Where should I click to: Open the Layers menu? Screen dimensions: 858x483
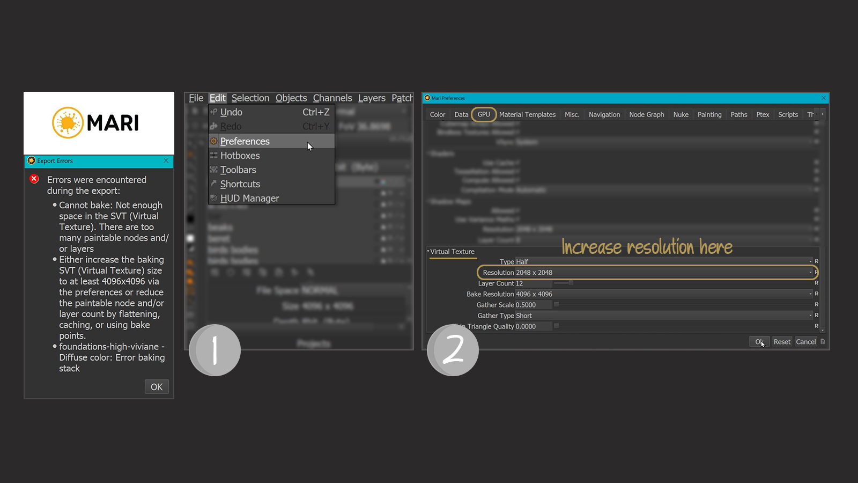372,98
